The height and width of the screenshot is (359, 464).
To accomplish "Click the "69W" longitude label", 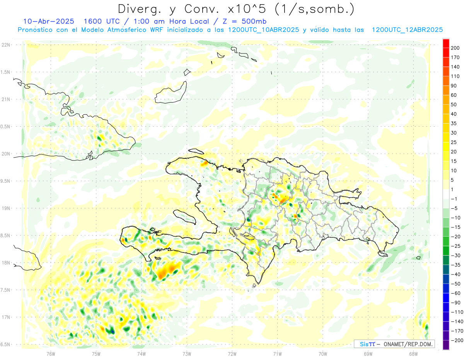I will click(368, 354).
